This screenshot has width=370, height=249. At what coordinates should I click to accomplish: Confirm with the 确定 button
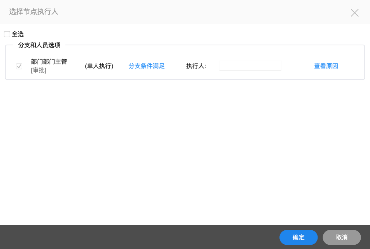pyautogui.click(x=298, y=237)
